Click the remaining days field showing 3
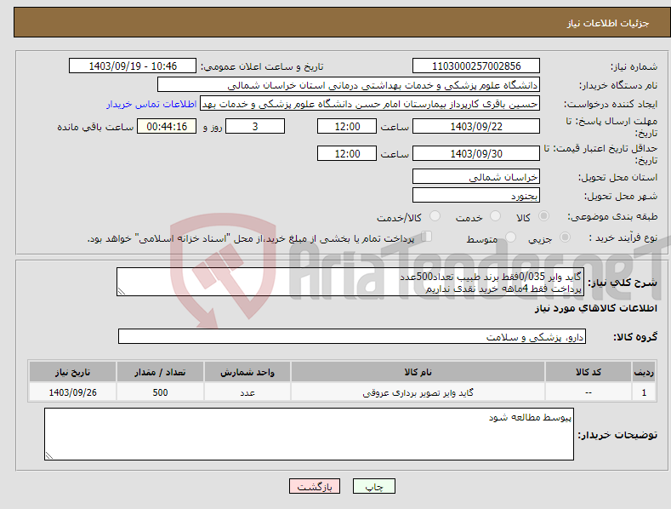Image resolution: width=671 pixels, height=509 pixels. point(255,126)
